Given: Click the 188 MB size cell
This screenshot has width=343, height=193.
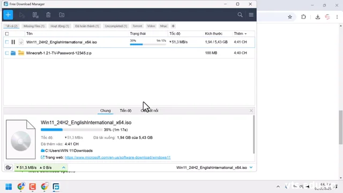Looking at the screenshot, I should click(x=211, y=53).
